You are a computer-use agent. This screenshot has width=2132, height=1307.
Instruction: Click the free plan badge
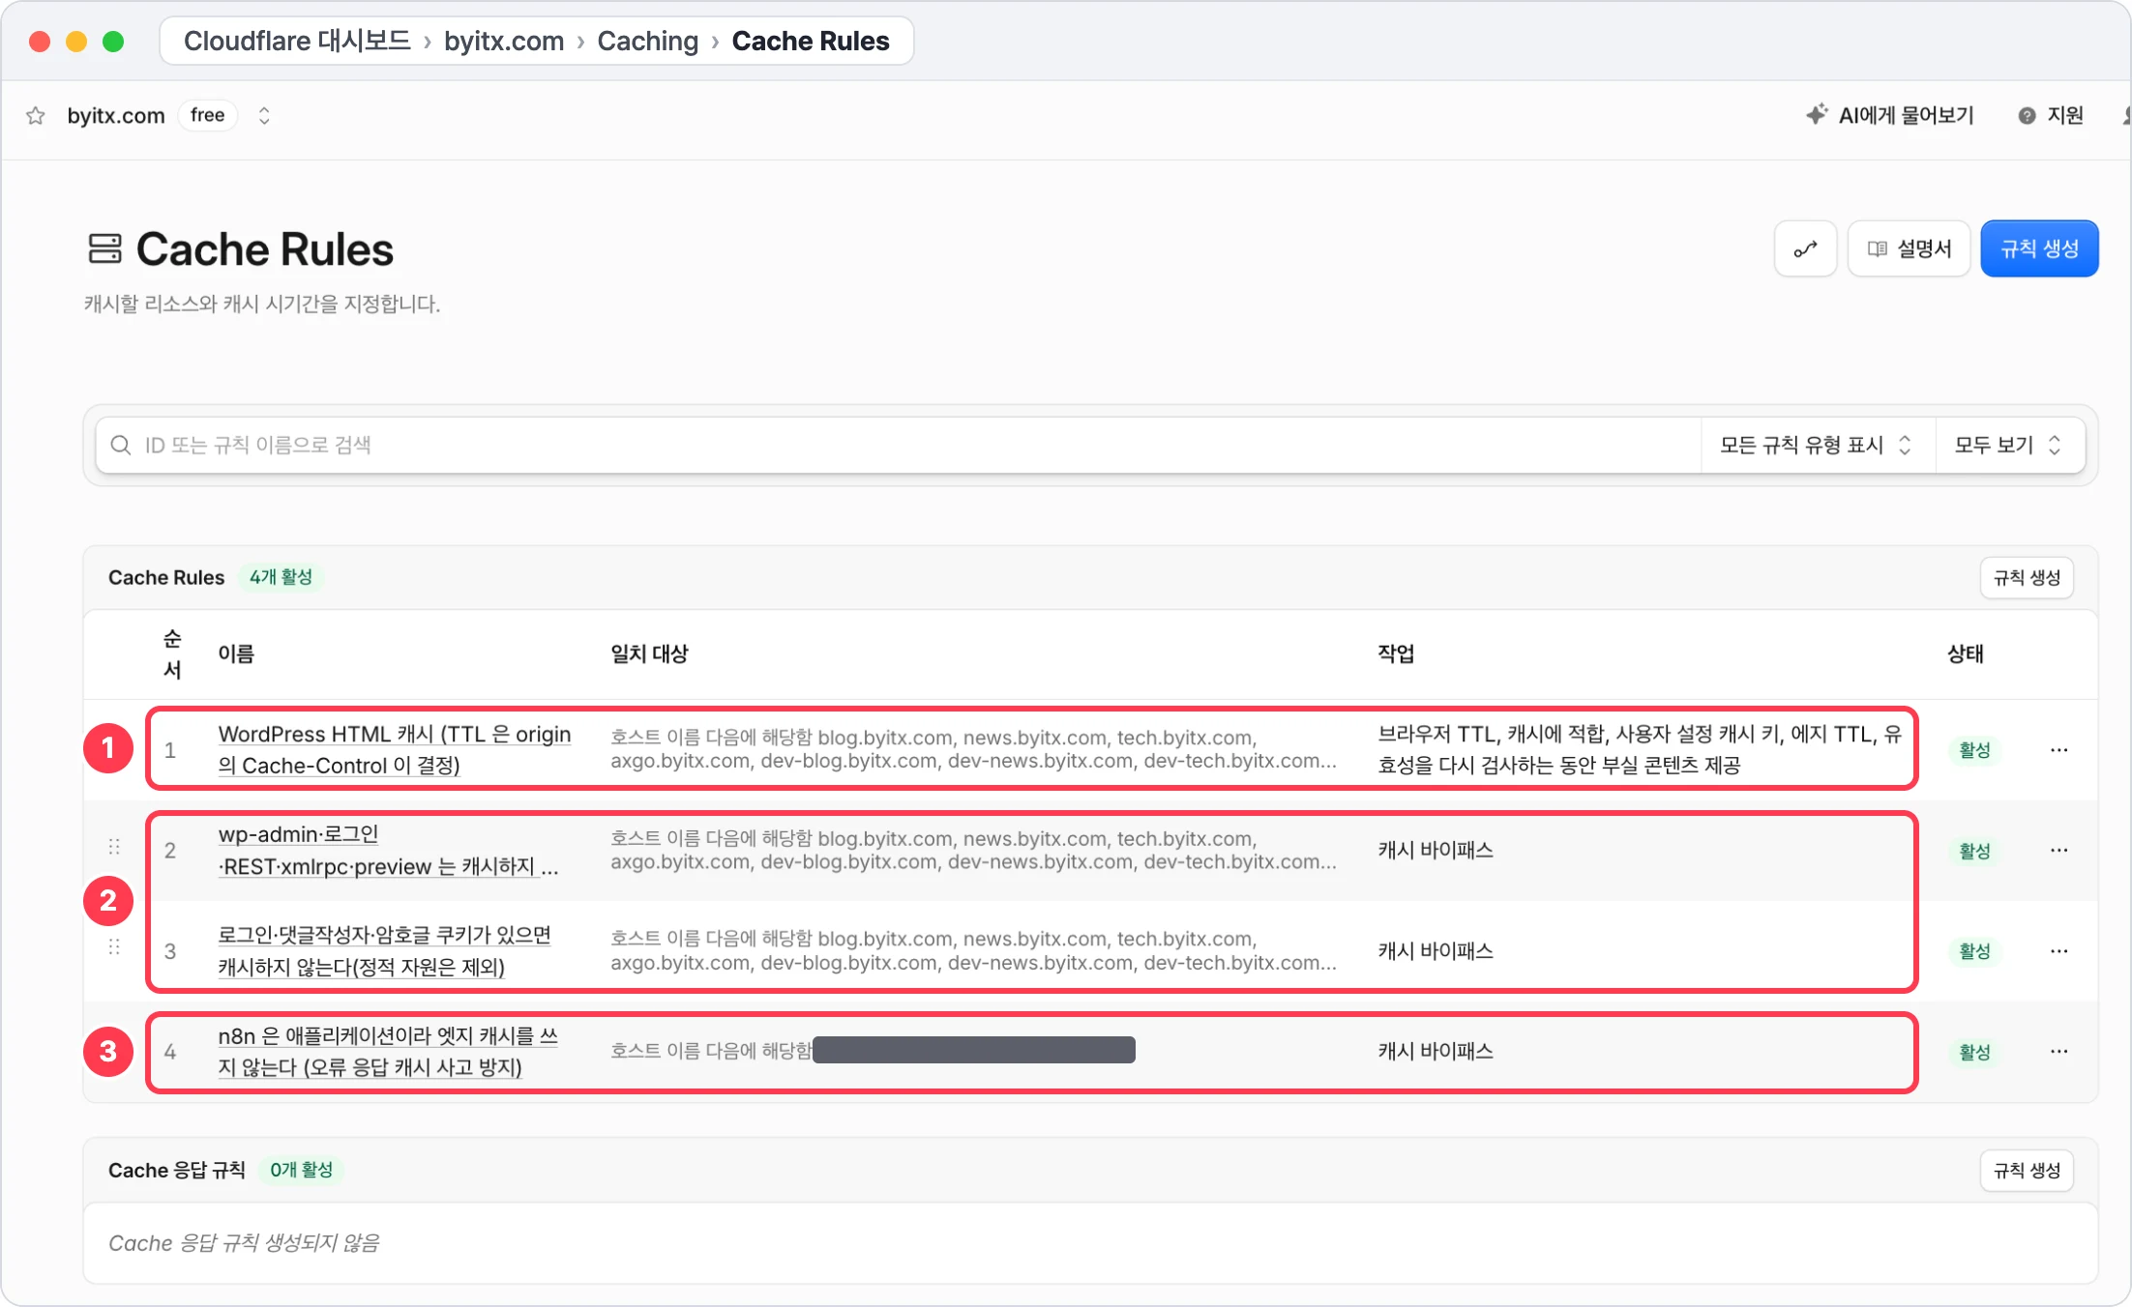207,116
